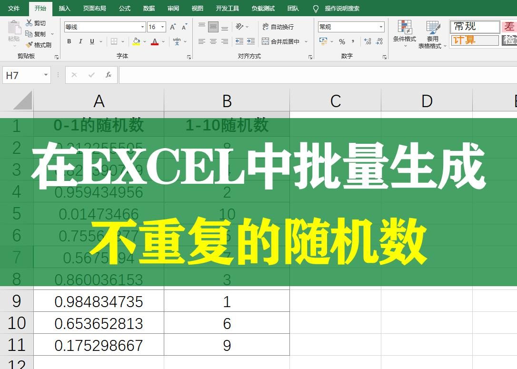Screen dimensions: 517x369
Task: Open the font name dropdown (等线)
Action: [142, 27]
